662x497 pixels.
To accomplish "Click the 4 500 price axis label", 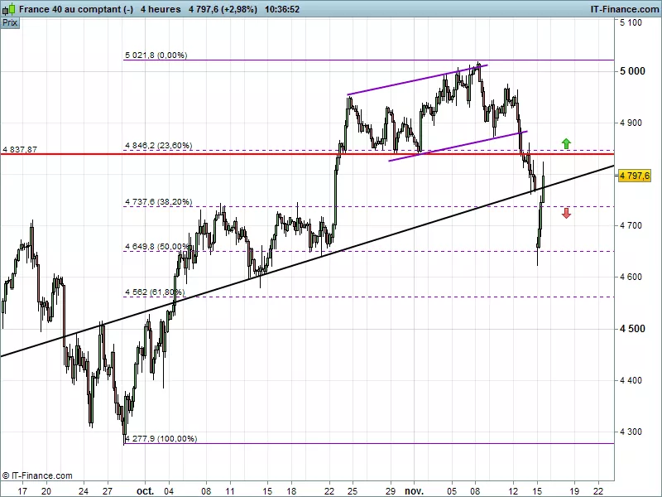I will click(x=632, y=329).
